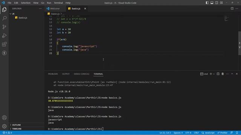241x135 pixels.
Task: Open the Explorer view in activity bar
Action: [x=4, y=9]
